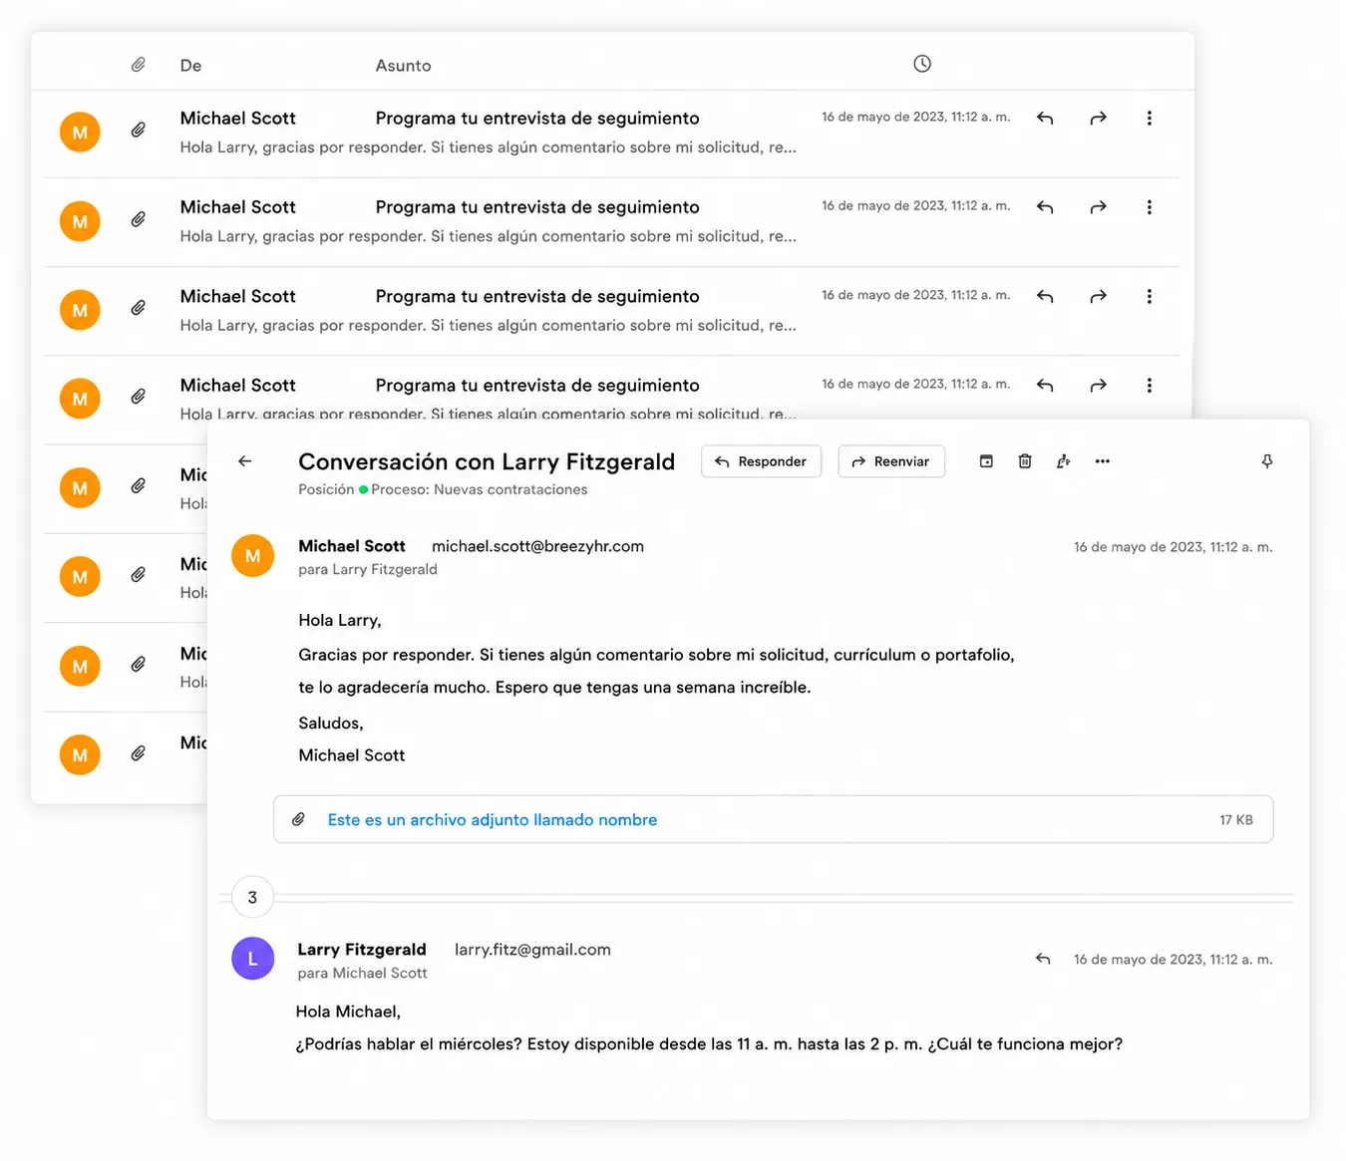Click the title 'Conversación con Larry Fitzgerald'

click(487, 462)
